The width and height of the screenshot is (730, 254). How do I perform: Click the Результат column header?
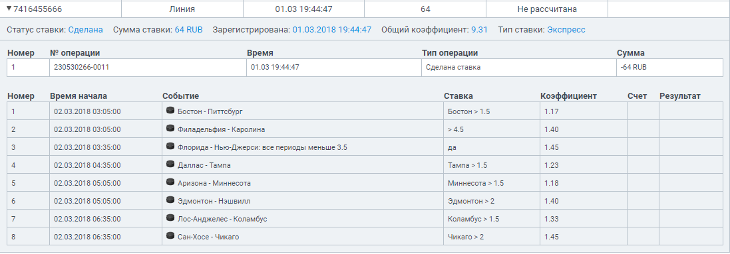(679, 96)
